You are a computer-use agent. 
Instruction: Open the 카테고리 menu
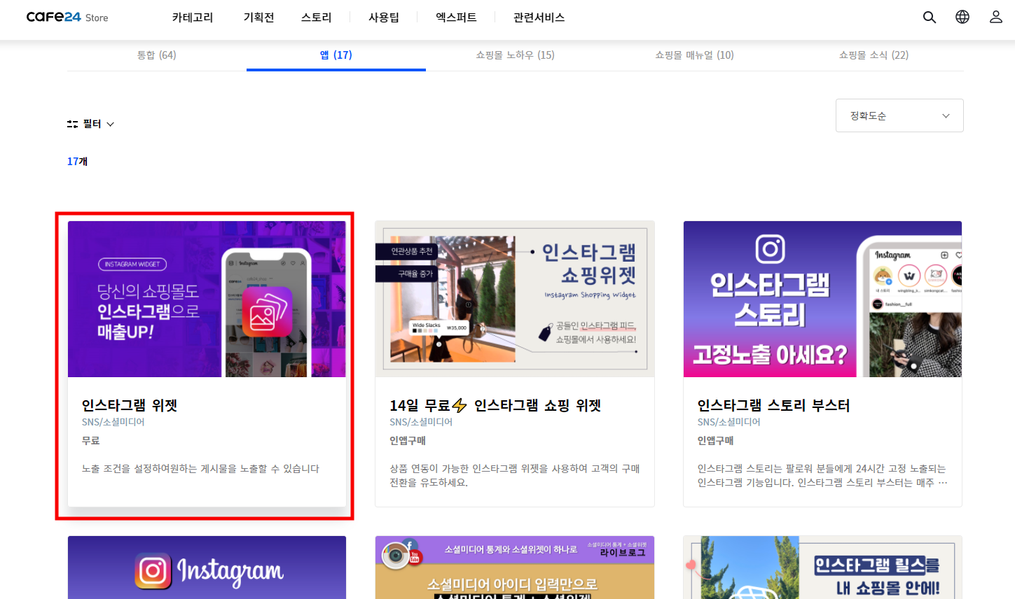(193, 17)
